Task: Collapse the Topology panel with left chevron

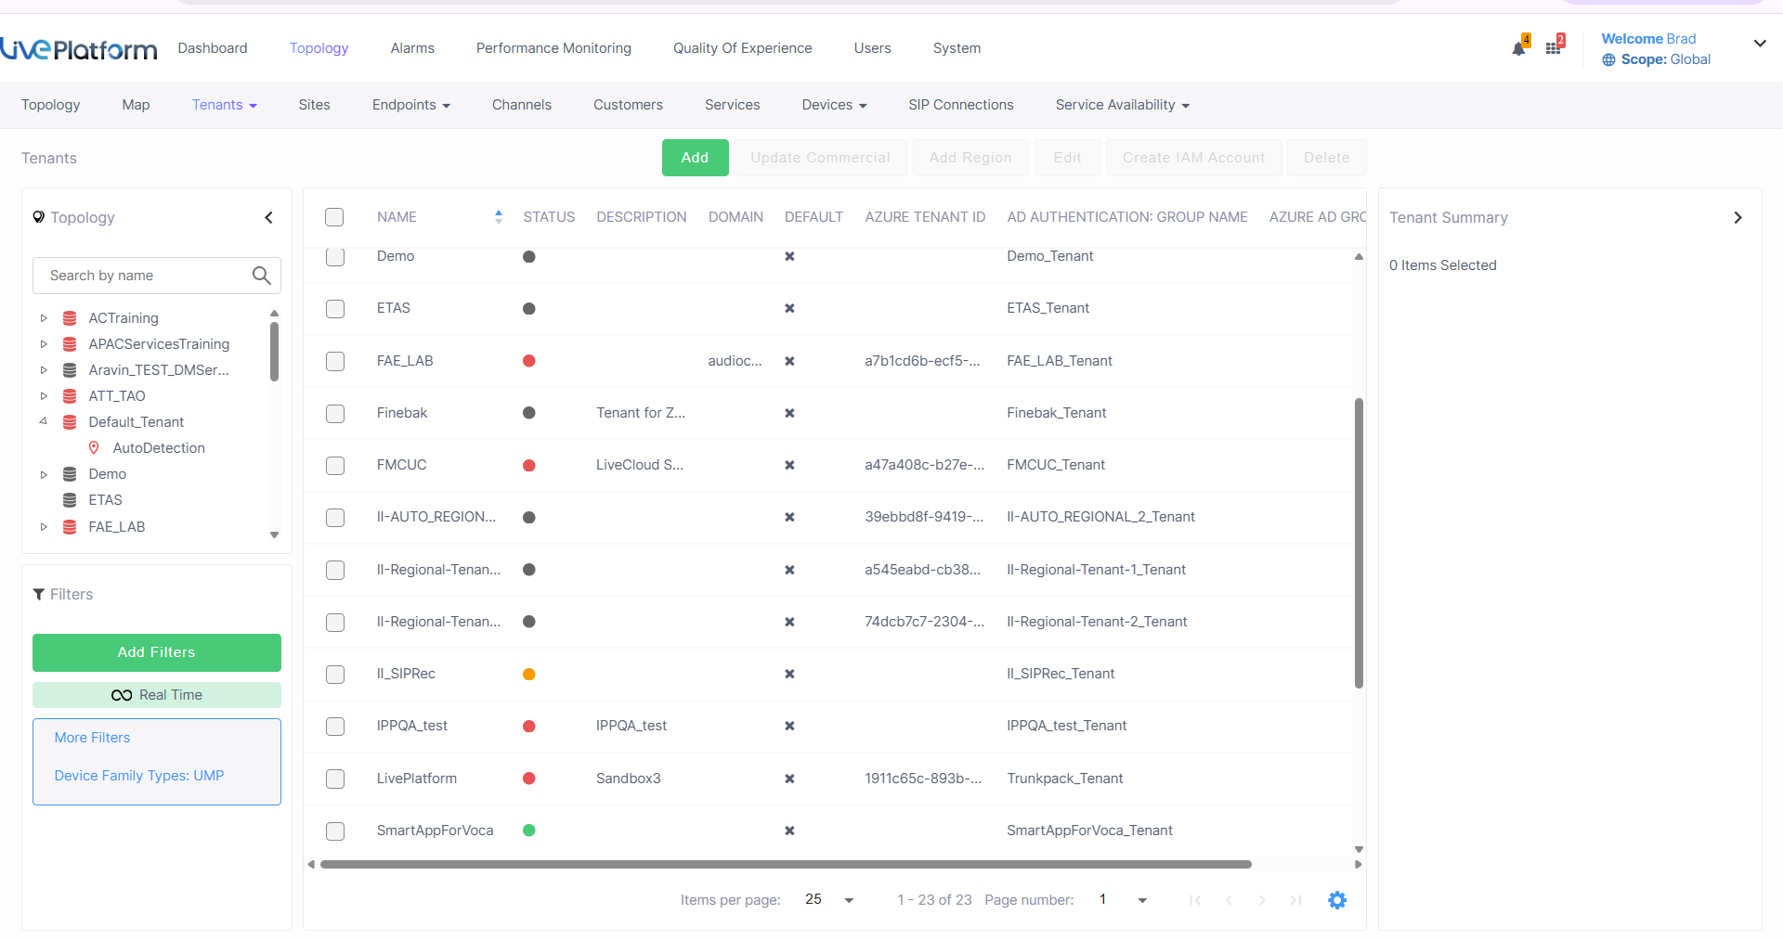Action: coord(269,218)
